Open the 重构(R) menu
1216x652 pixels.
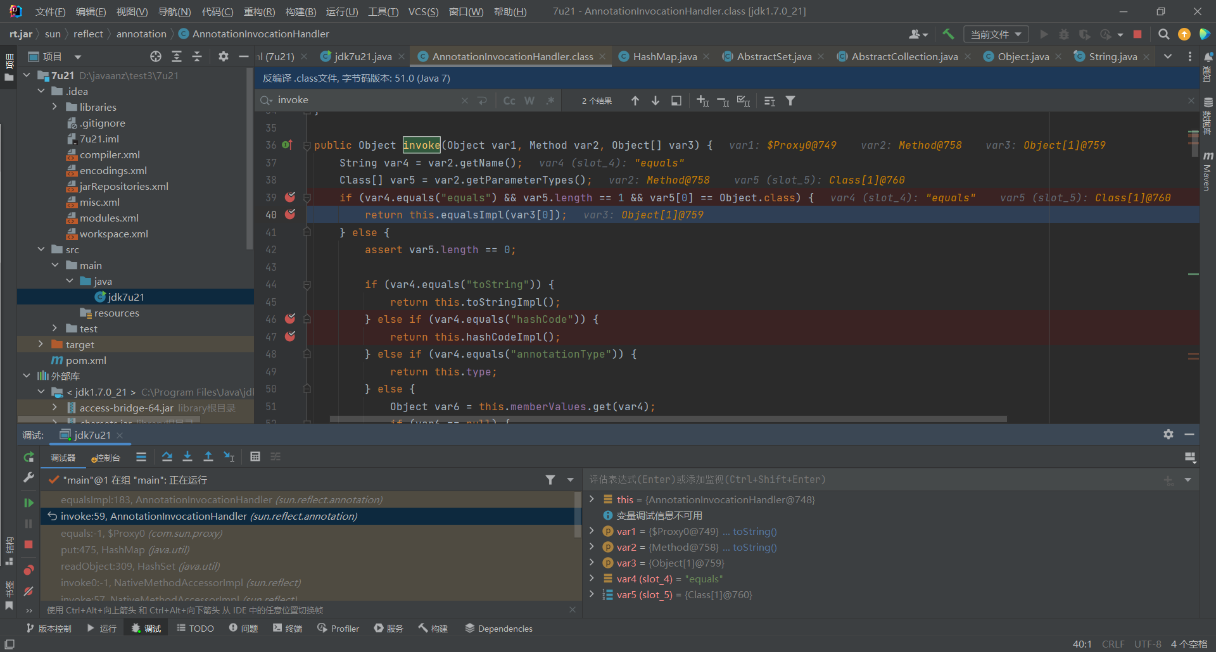tap(259, 11)
